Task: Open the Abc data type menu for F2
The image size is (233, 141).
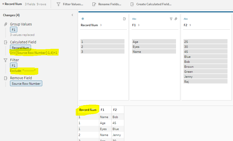Action: pos(186,19)
